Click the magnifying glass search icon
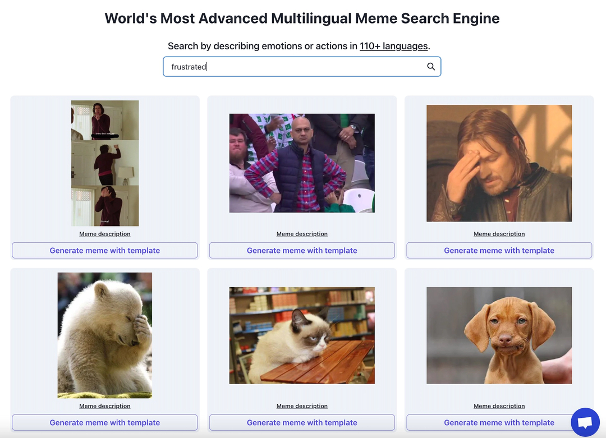The image size is (606, 438). (x=431, y=67)
